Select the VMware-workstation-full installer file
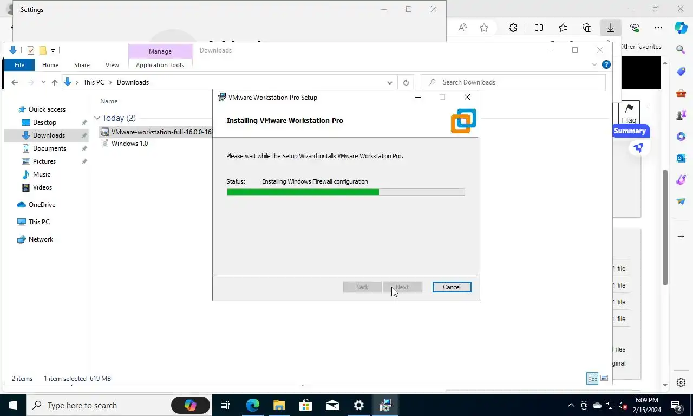The width and height of the screenshot is (693, 416). pos(156,132)
